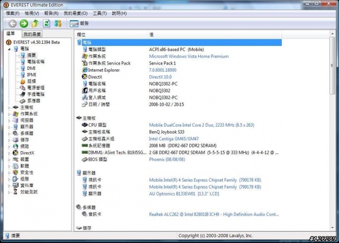Click the Internet Explorer row icon
This screenshot has height=243, width=339.
(x=85, y=70)
